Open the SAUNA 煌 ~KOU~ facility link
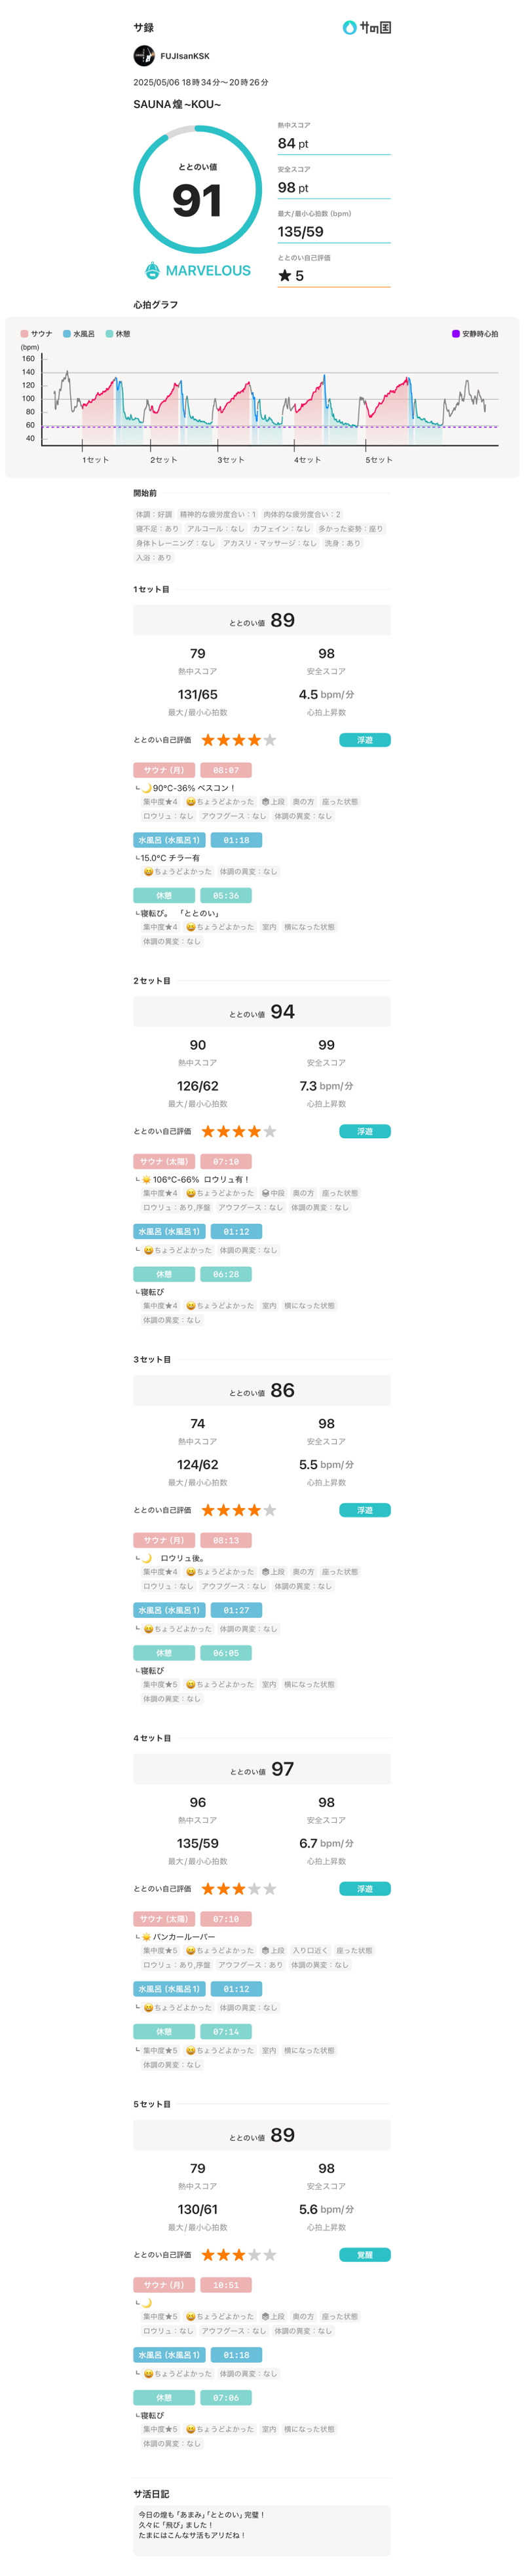 [177, 104]
